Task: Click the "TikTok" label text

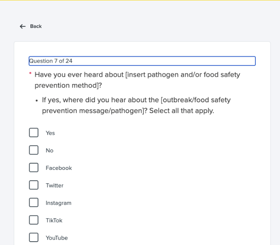Action: tap(54, 220)
